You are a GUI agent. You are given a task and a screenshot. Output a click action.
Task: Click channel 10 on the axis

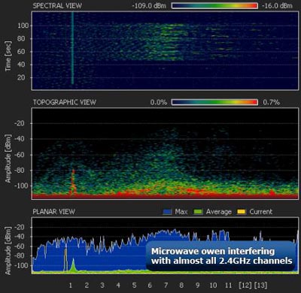tap(213, 285)
